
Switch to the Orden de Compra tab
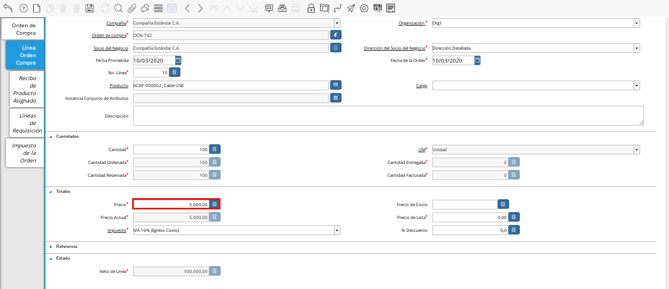24,29
